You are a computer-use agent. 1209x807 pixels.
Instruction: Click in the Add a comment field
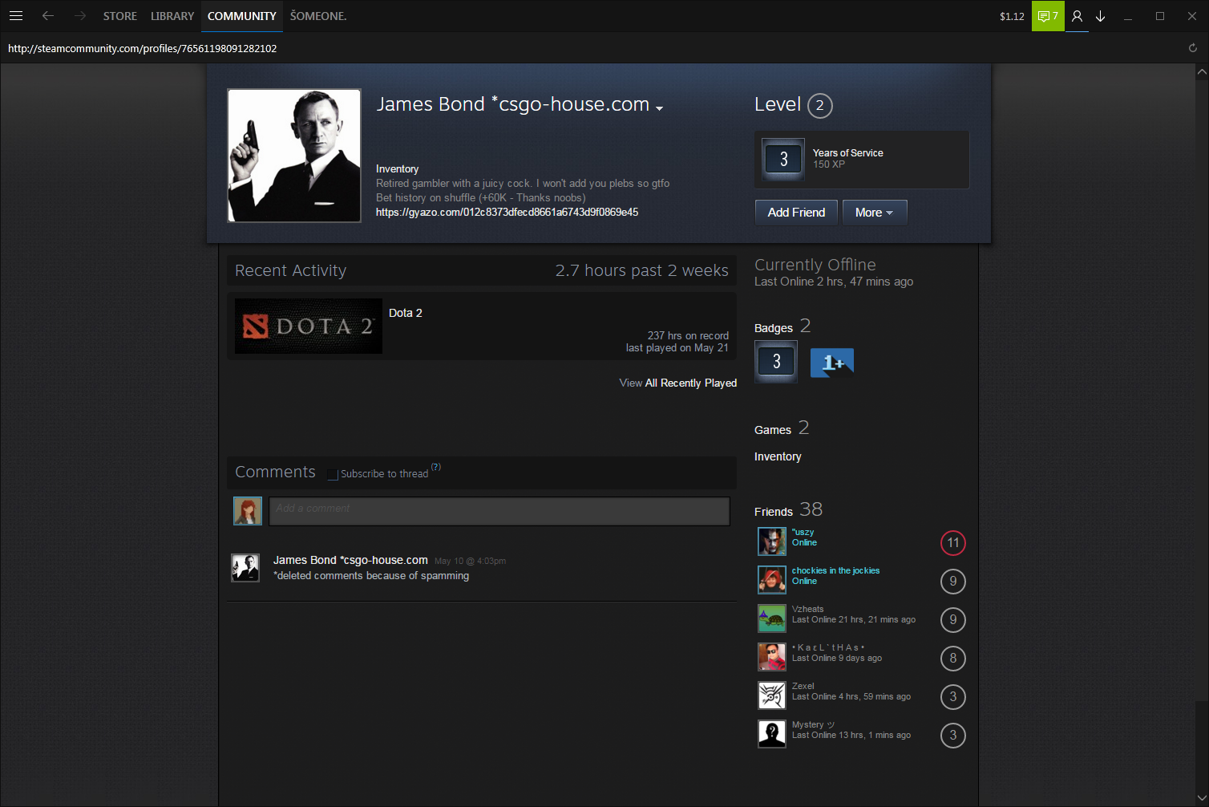(x=499, y=511)
